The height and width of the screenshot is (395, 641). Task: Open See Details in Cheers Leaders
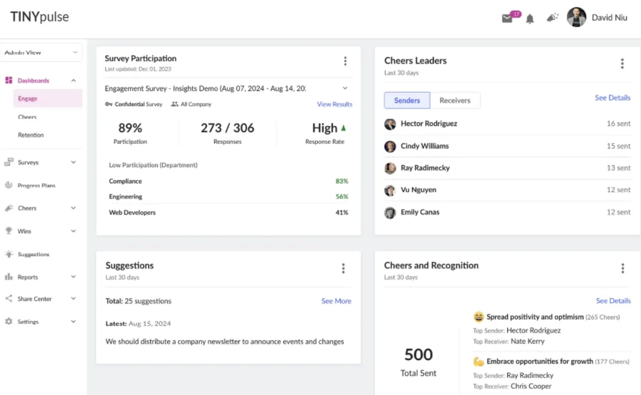point(612,98)
